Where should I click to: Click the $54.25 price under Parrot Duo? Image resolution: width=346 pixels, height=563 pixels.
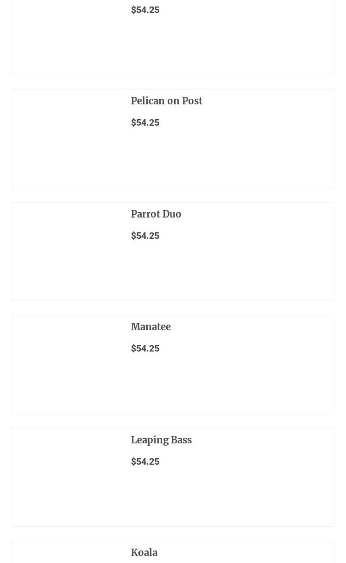tap(145, 236)
